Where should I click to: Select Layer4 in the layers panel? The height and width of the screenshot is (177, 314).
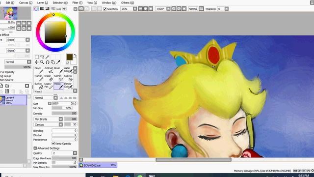point(13,100)
